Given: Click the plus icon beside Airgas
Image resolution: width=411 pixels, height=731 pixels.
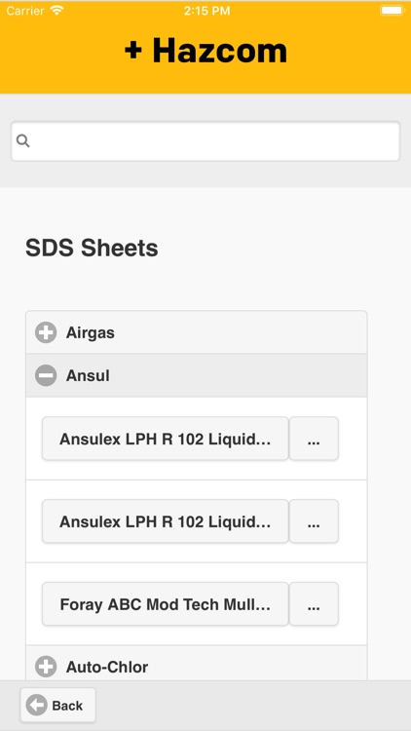Looking at the screenshot, I should [x=46, y=333].
